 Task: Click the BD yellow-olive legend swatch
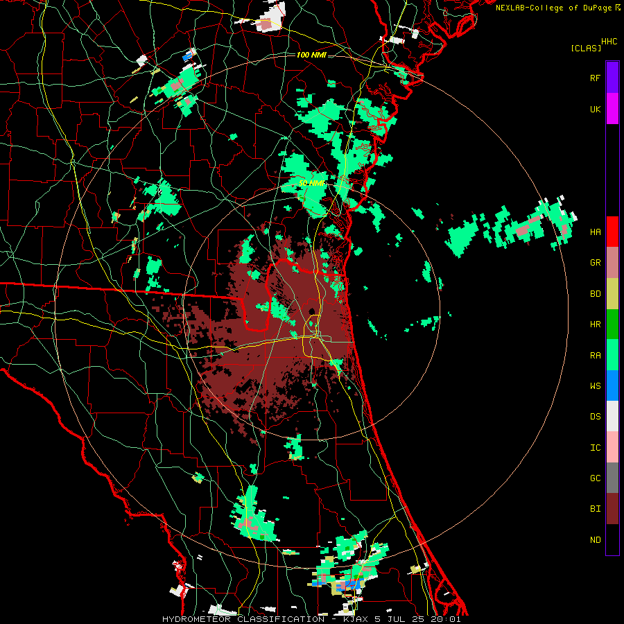tap(612, 294)
